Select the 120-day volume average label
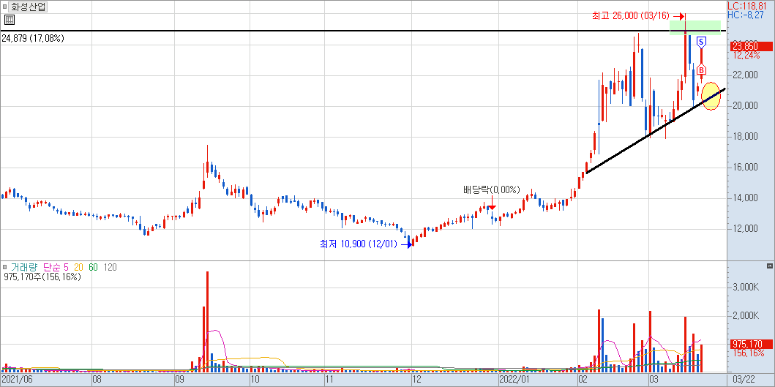 pyautogui.click(x=111, y=268)
